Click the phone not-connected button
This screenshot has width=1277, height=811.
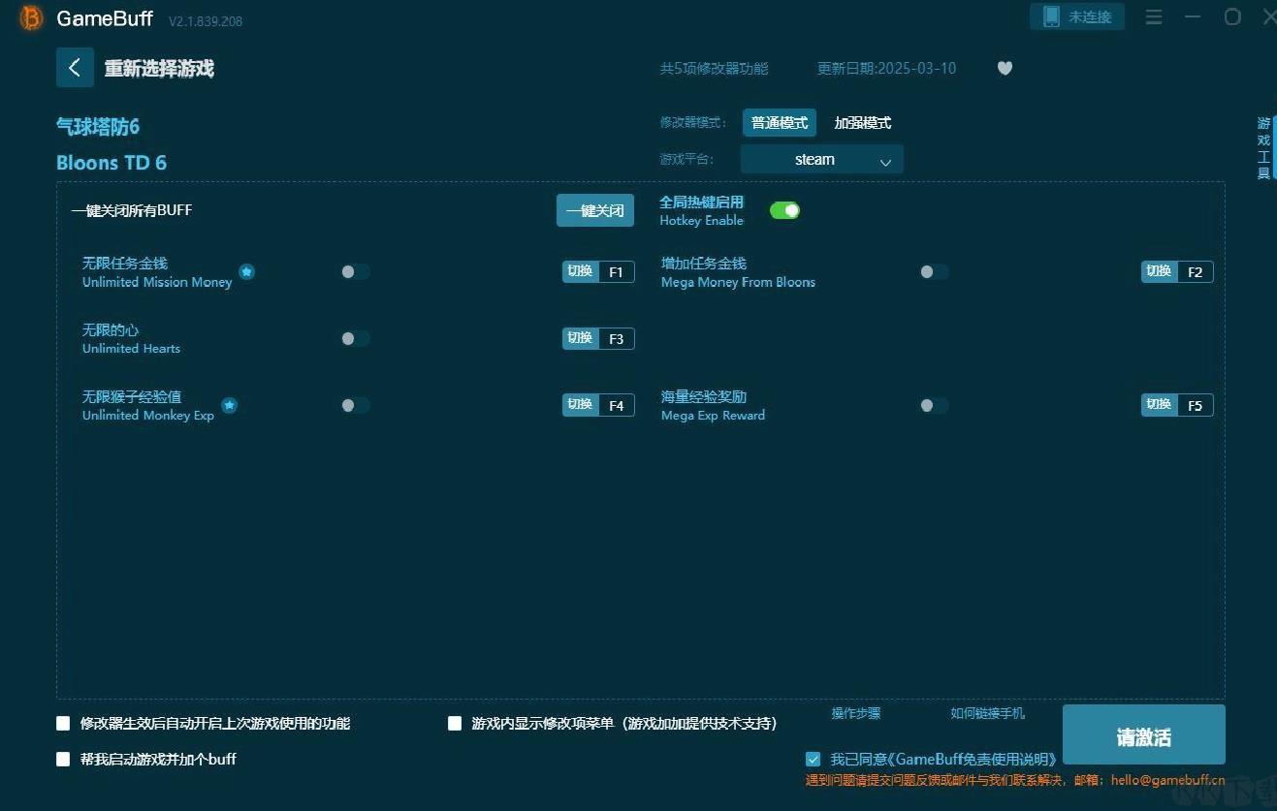click(1077, 16)
